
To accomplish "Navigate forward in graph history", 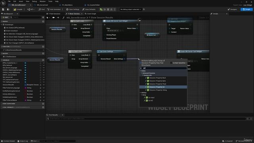I will [58, 17].
